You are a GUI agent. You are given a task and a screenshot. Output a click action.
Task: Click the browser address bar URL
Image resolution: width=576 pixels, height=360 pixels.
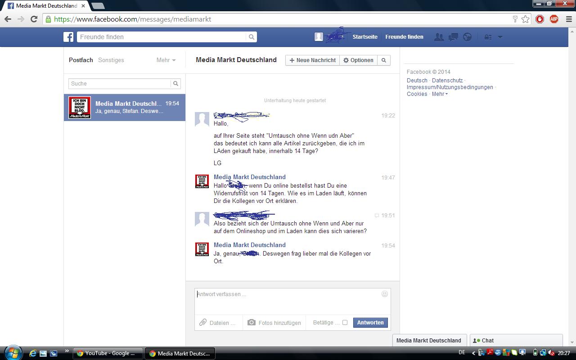132,19
